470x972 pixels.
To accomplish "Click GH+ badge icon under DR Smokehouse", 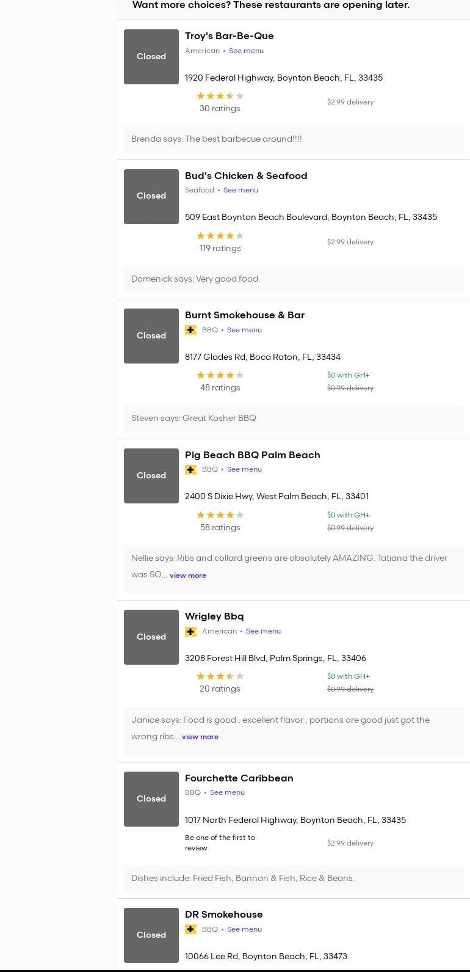I will pyautogui.click(x=191, y=929).
